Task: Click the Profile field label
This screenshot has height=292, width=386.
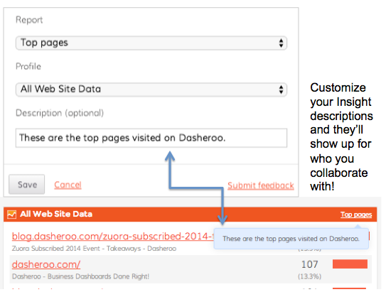Action: point(28,66)
